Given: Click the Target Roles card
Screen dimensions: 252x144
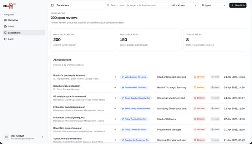Looking at the screenshot, I should pos(216,40).
